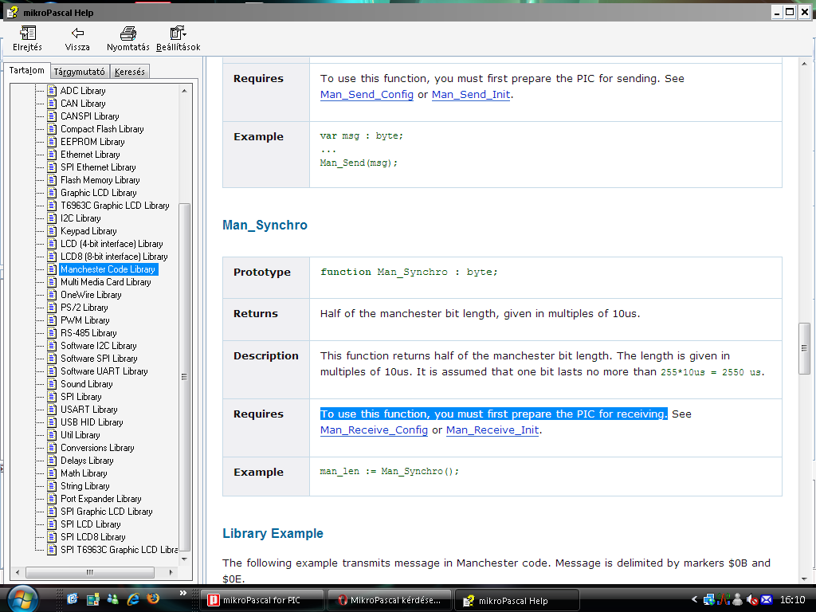Click the tree horizontal scroll right arrow
This screenshot has height=612, width=816.
coord(171,572)
